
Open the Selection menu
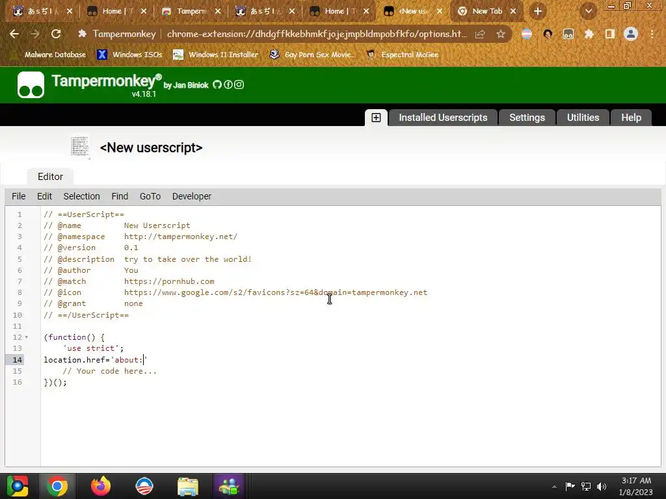tap(81, 196)
